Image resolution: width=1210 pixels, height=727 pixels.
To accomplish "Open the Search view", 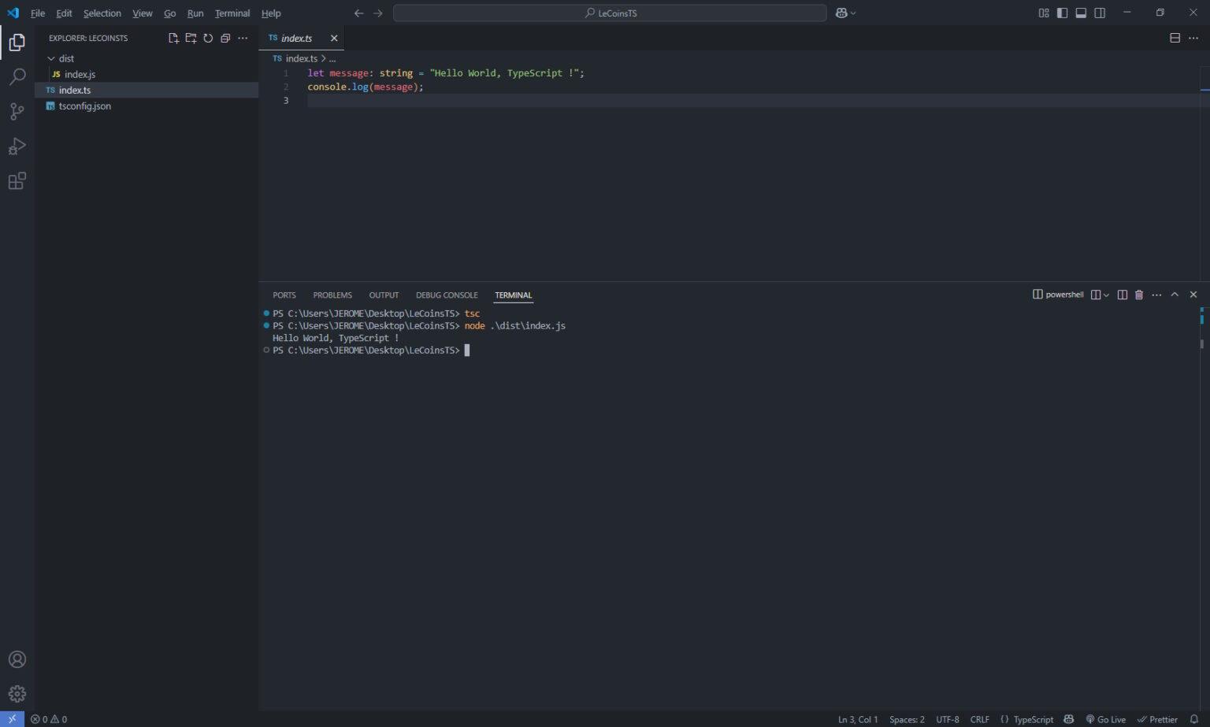I will click(x=17, y=76).
